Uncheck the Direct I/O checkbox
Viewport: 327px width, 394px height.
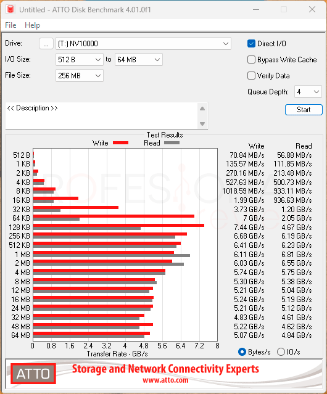251,44
